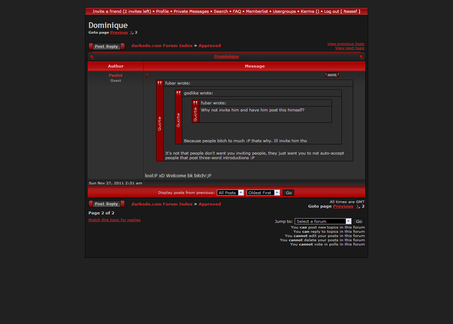Log out of Nassef account
Viewport: 453px width, 324px height.
click(342, 11)
